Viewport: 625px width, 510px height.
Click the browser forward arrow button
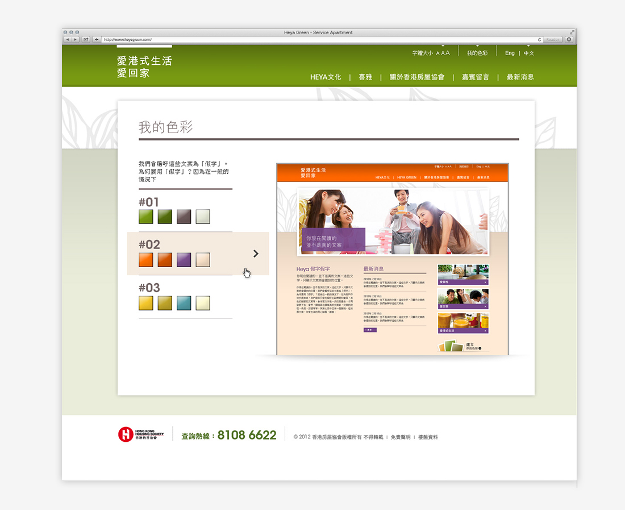pos(75,39)
